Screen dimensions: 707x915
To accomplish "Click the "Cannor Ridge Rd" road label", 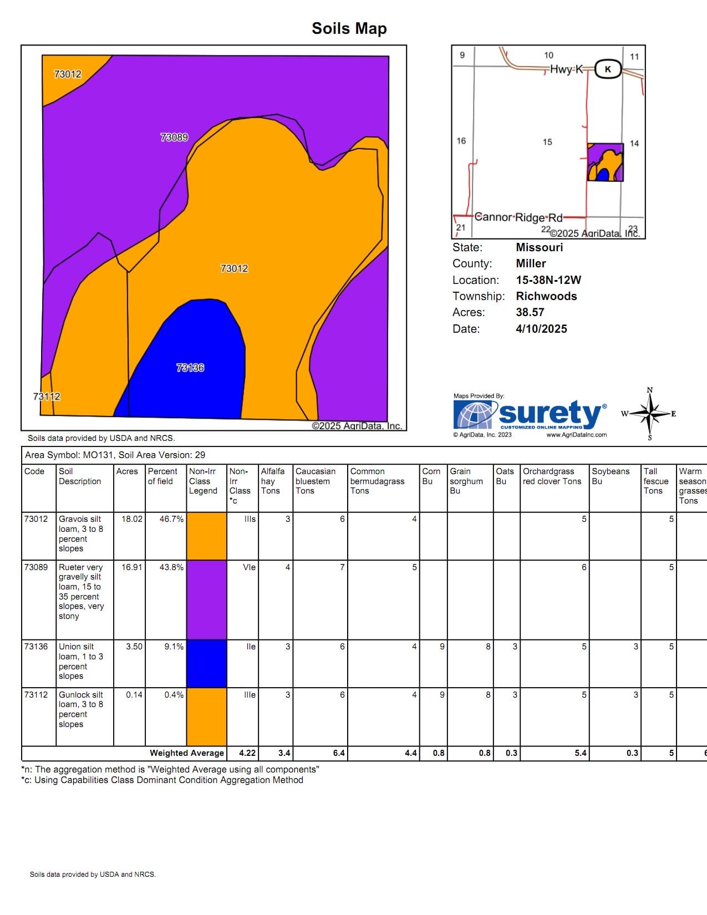I will (x=518, y=217).
